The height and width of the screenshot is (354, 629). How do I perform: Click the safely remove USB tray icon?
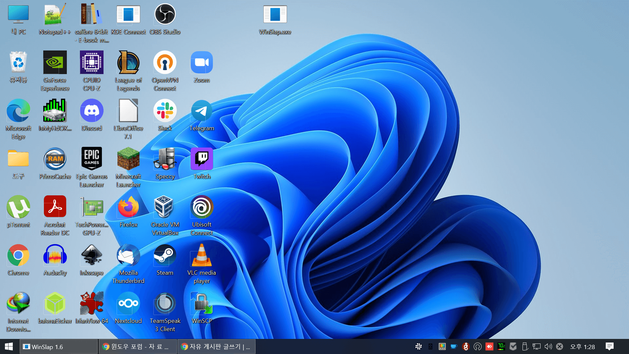tap(524, 346)
